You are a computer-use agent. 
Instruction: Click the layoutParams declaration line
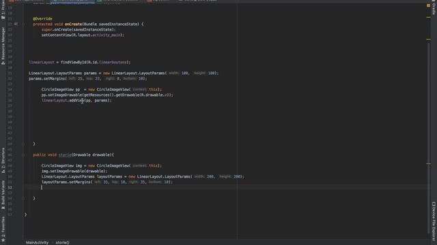pyautogui.click(x=143, y=177)
